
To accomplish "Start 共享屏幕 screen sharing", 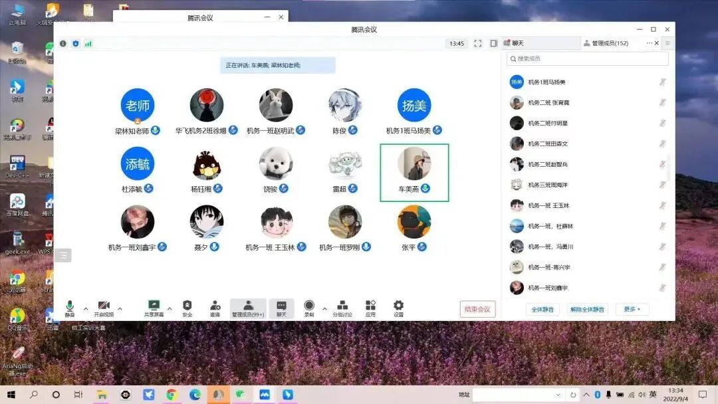I will [x=154, y=308].
